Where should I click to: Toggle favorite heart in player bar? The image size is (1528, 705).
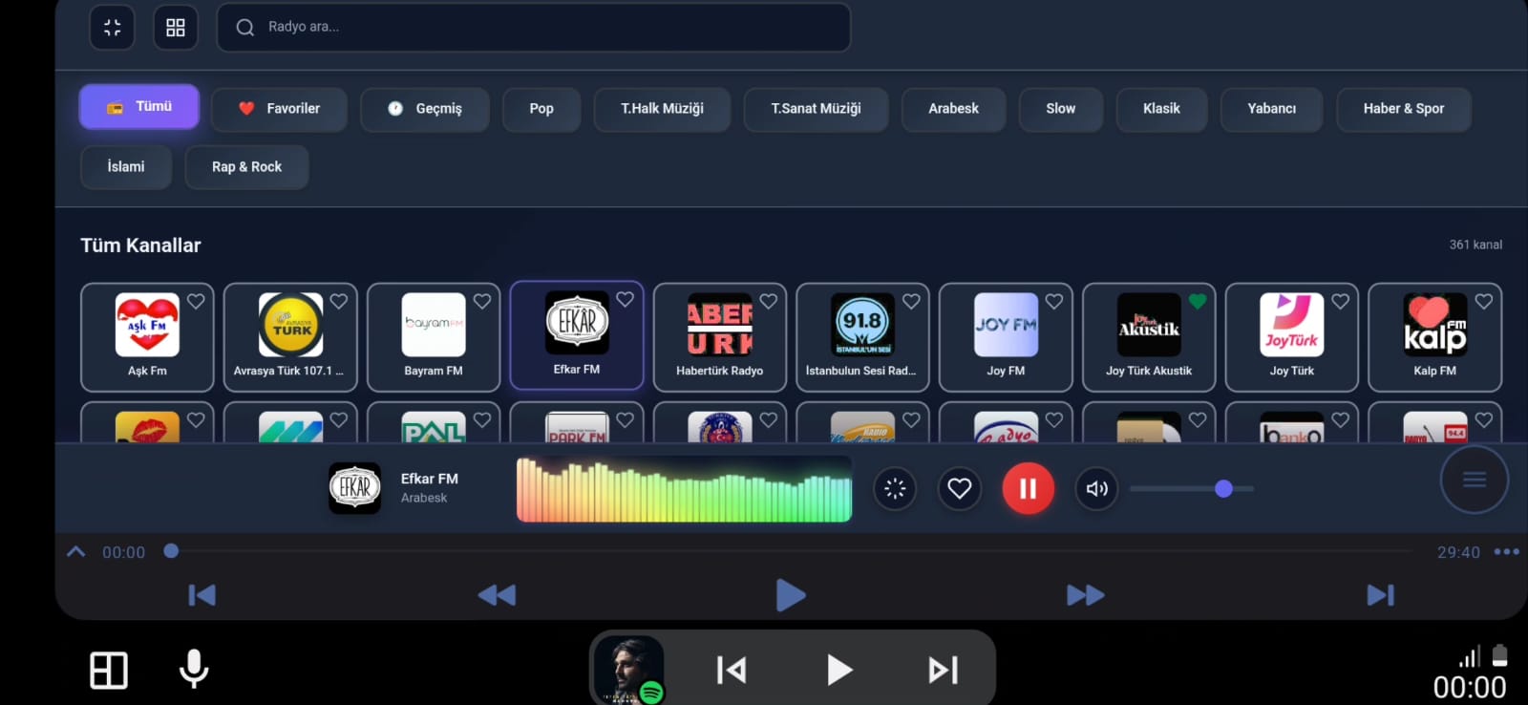960,489
